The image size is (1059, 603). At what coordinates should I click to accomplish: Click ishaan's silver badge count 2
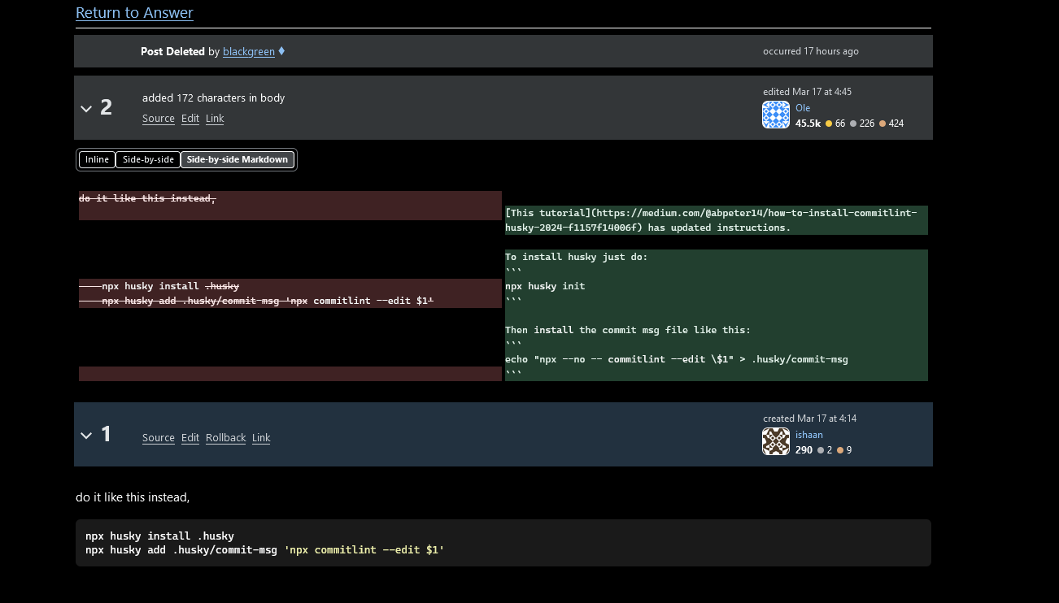(825, 450)
